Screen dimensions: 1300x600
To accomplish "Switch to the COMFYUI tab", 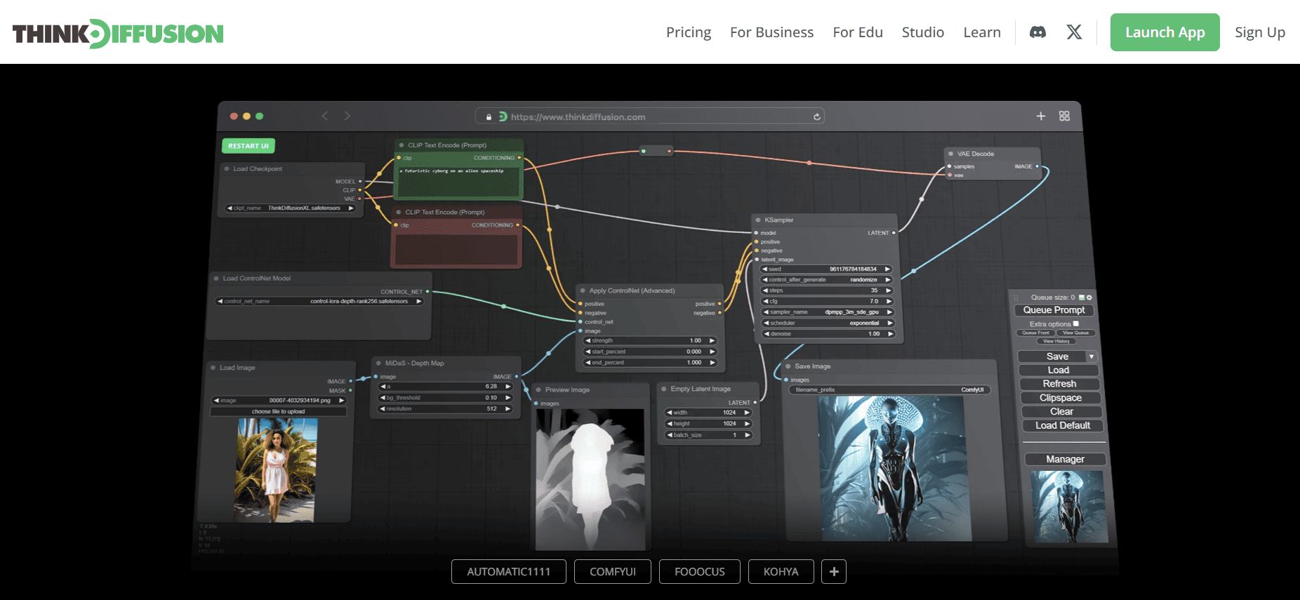I will 612,571.
